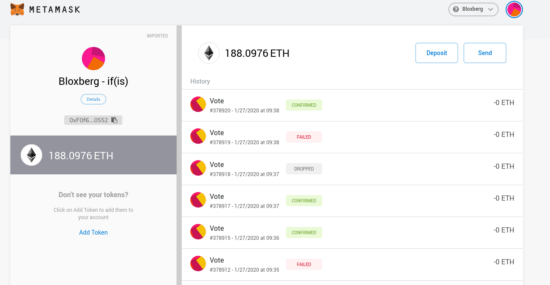Click the account name Bloxberg - if(is)

click(93, 81)
